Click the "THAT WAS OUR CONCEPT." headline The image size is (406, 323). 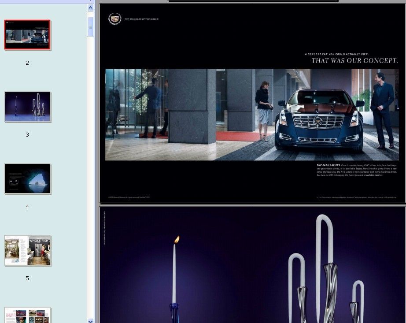[354, 61]
